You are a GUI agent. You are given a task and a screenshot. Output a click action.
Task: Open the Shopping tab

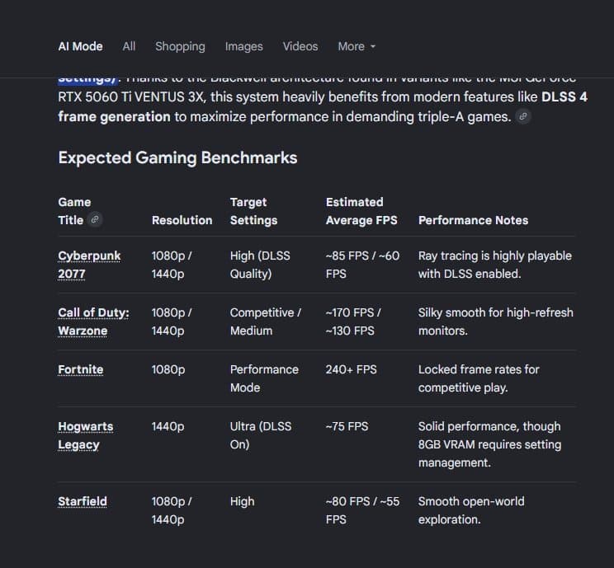click(180, 46)
